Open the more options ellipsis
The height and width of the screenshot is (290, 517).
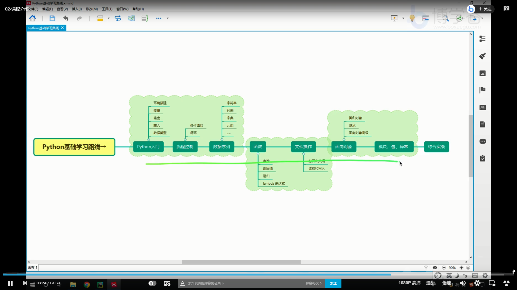(159, 18)
